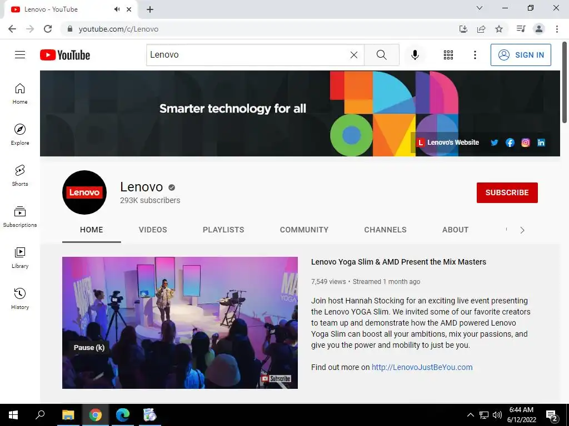
Task: Click the browser address bar URL
Action: pyautogui.click(x=118, y=29)
